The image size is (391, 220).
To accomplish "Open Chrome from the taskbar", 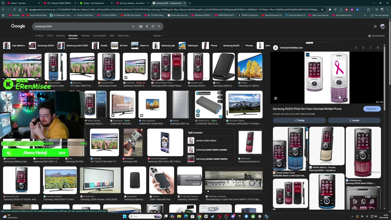I will [x=199, y=216].
